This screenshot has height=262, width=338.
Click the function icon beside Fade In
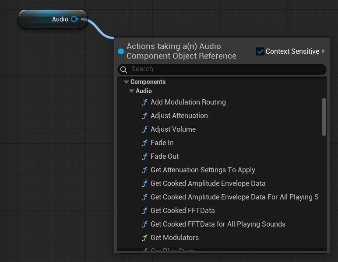144,143
